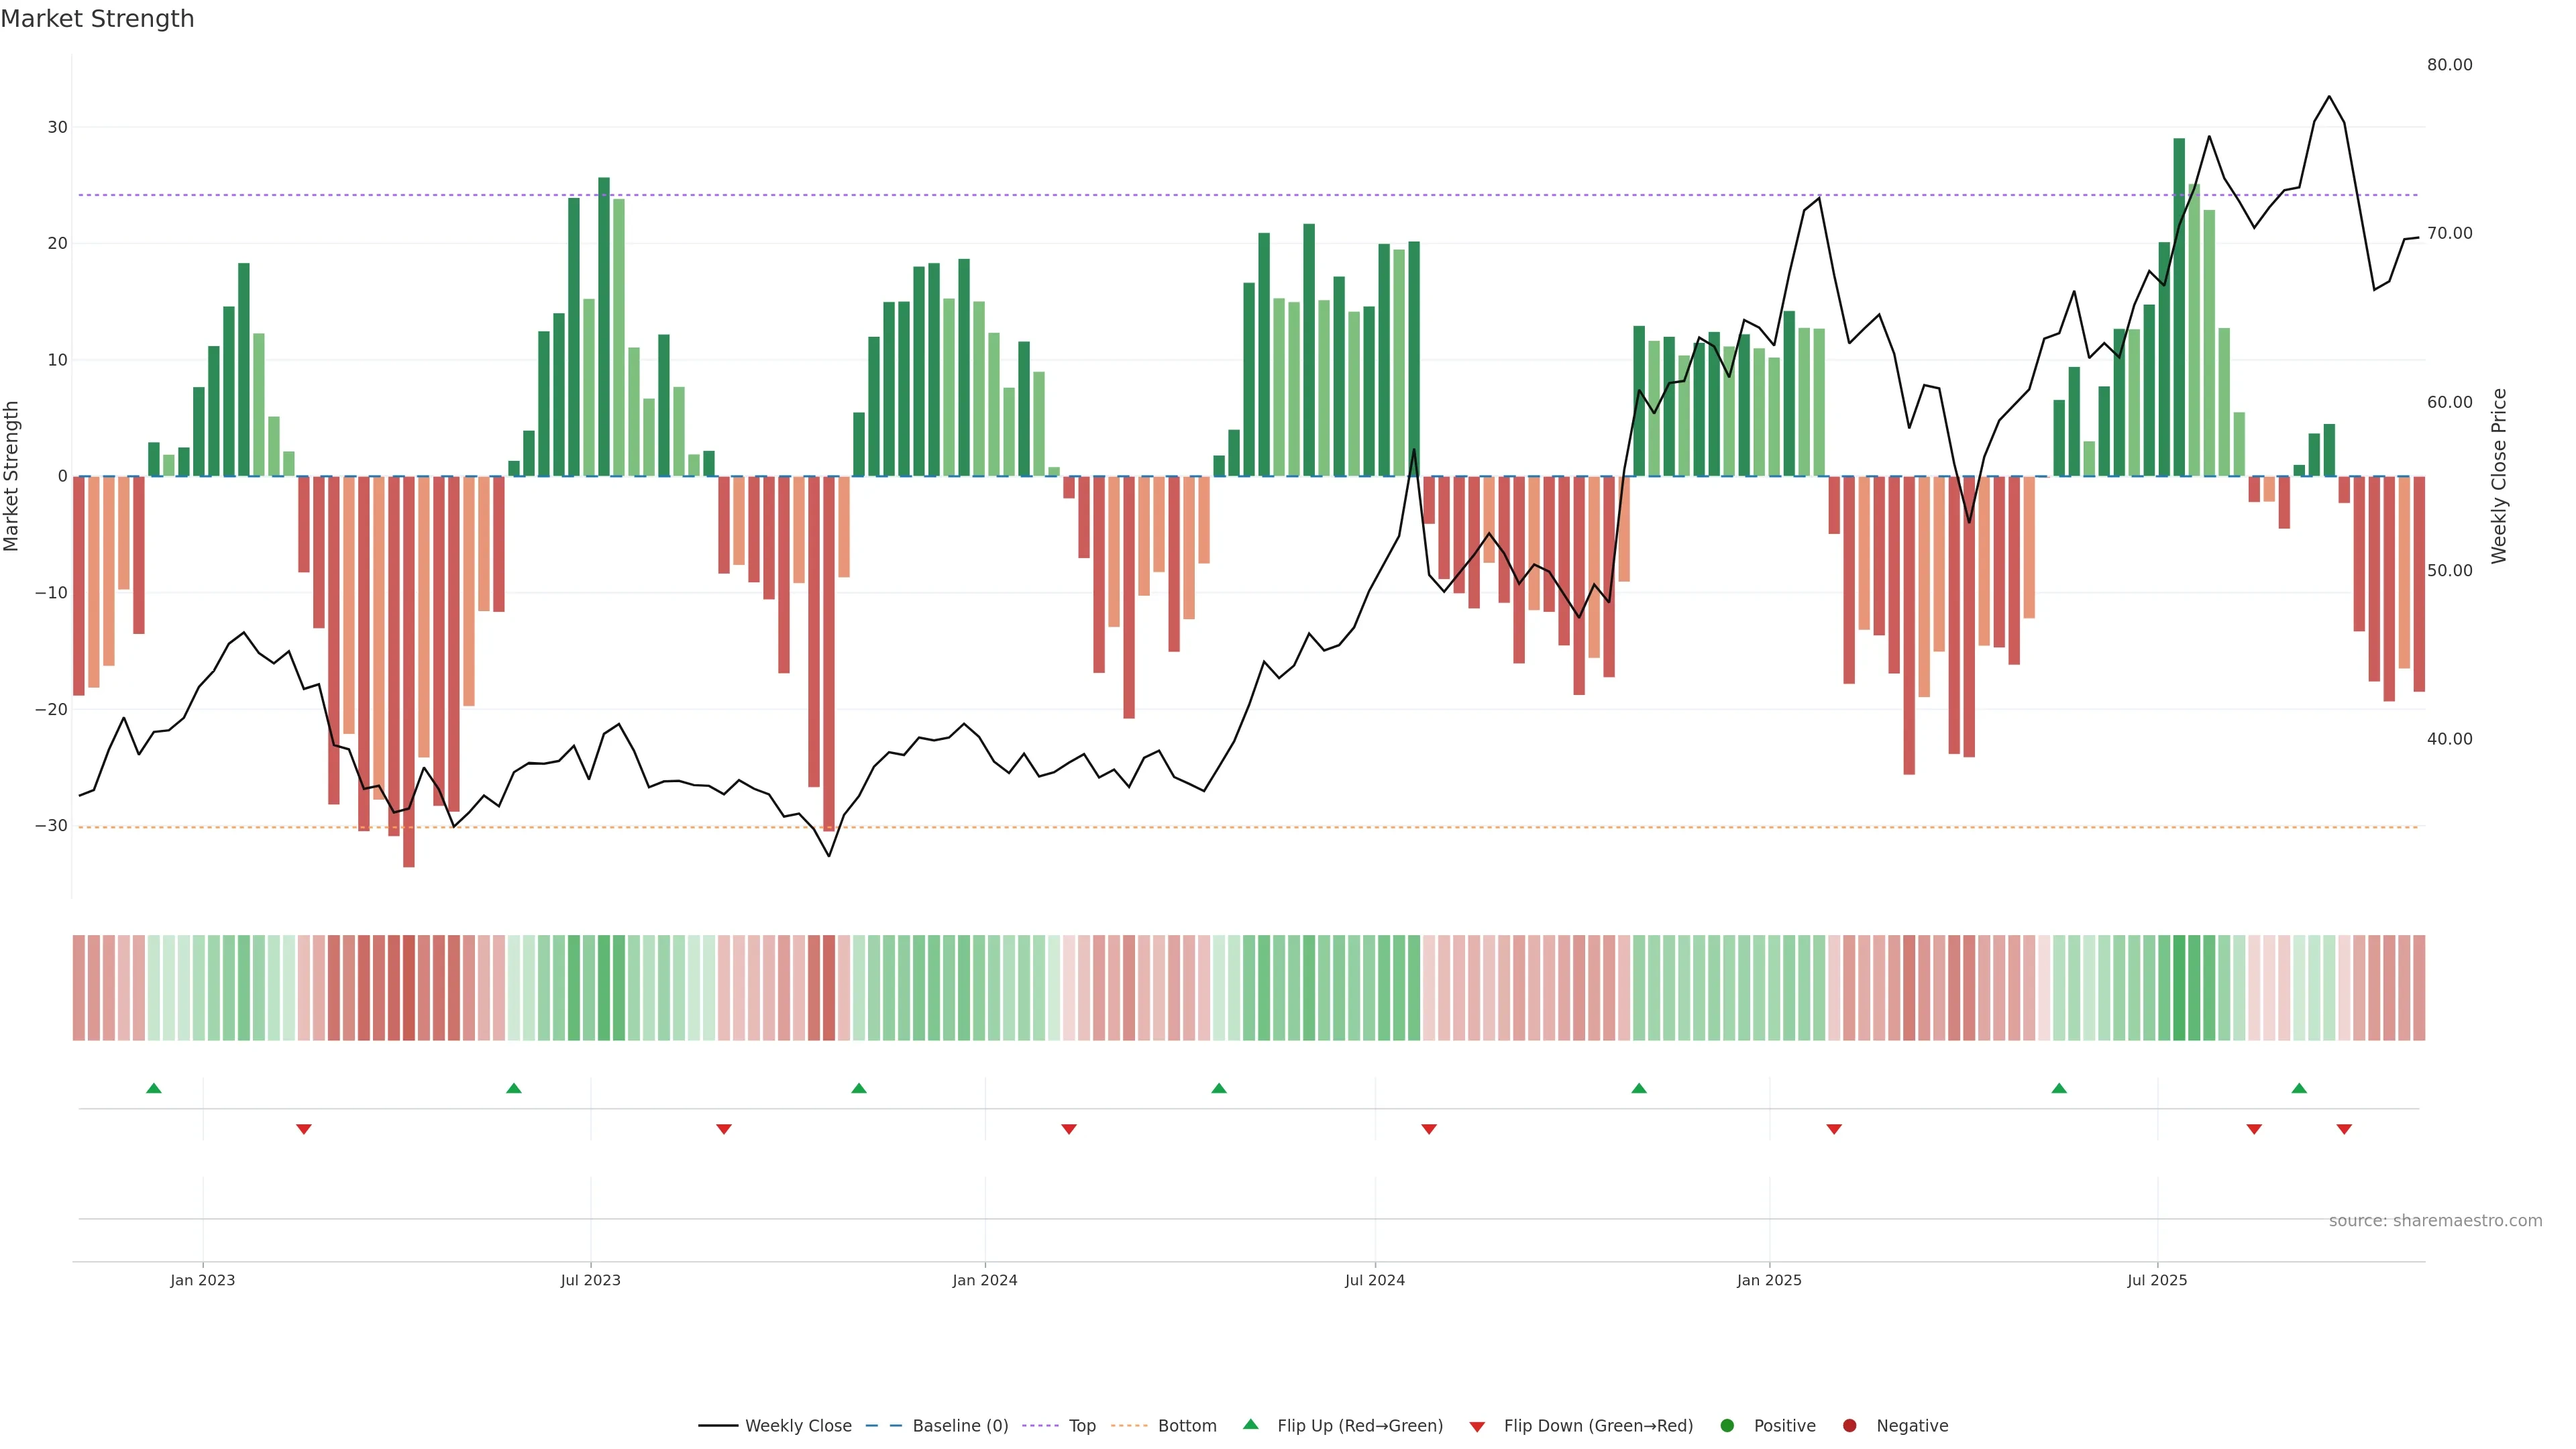Click the source: sharemaestro.com text

pyautogui.click(x=2435, y=1221)
